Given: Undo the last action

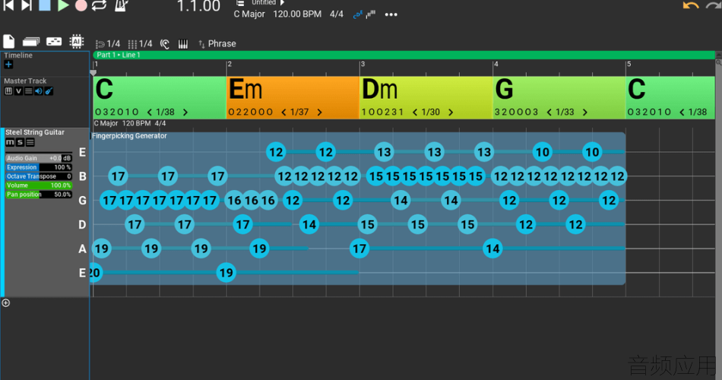Looking at the screenshot, I should pyautogui.click(x=690, y=5).
